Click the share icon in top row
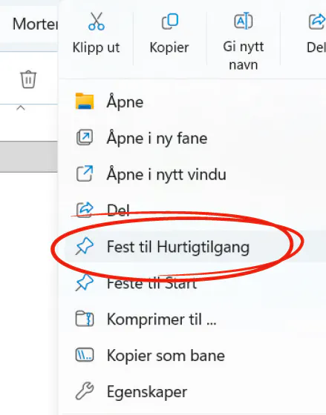This screenshot has width=326, height=415. (317, 21)
